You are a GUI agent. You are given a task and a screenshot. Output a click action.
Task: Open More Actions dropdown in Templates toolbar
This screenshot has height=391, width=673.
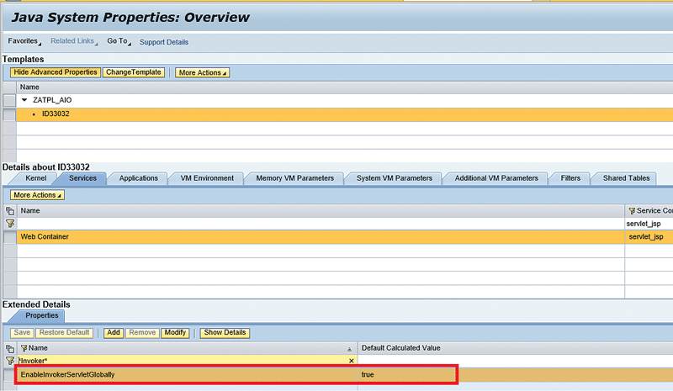click(202, 72)
